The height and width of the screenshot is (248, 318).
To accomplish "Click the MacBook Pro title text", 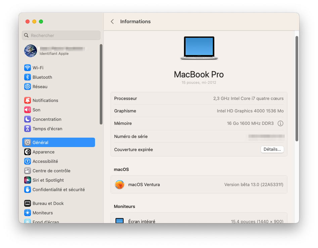I will 199,74.
